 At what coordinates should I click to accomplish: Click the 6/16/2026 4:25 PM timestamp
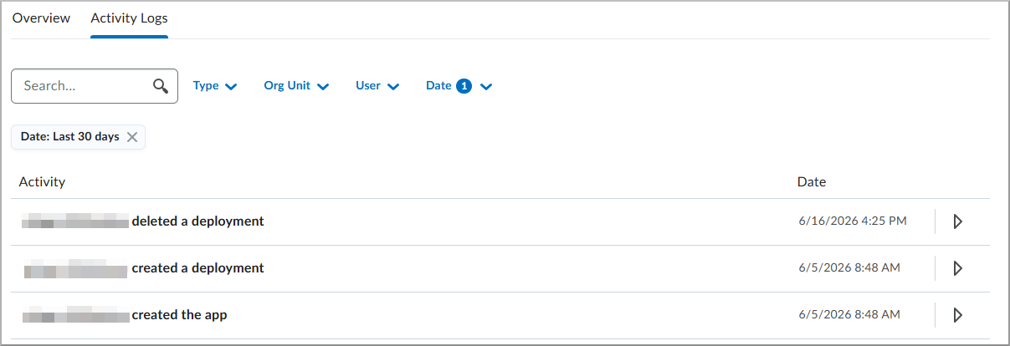coord(853,221)
